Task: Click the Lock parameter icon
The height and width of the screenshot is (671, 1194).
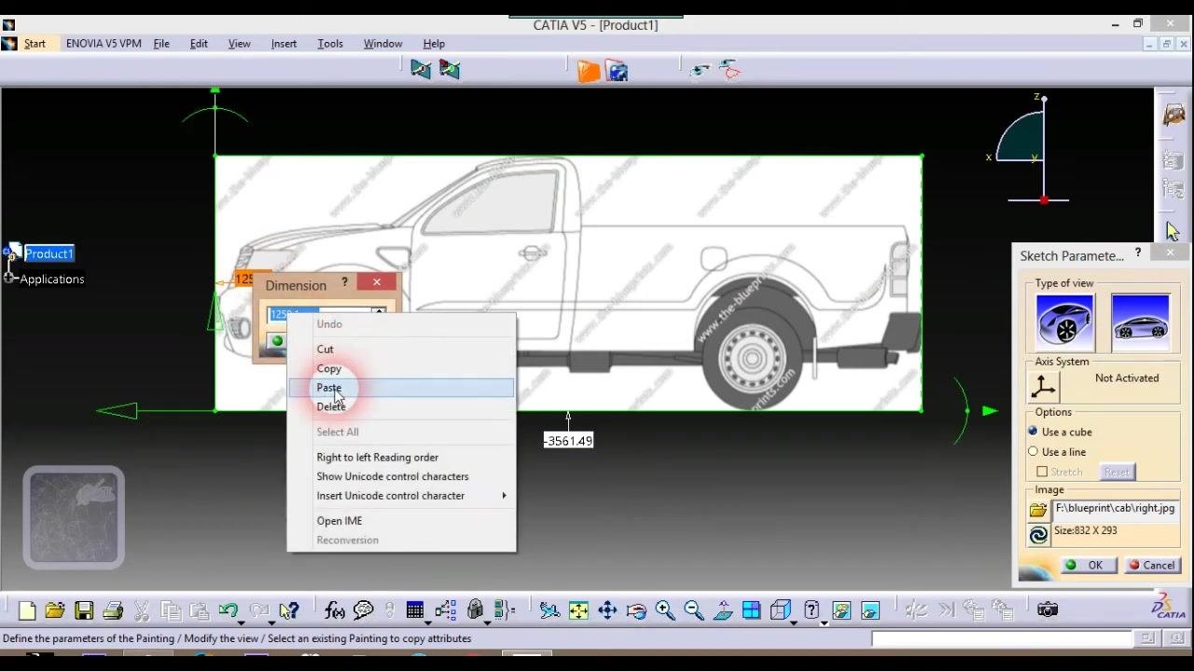Action: point(476,610)
